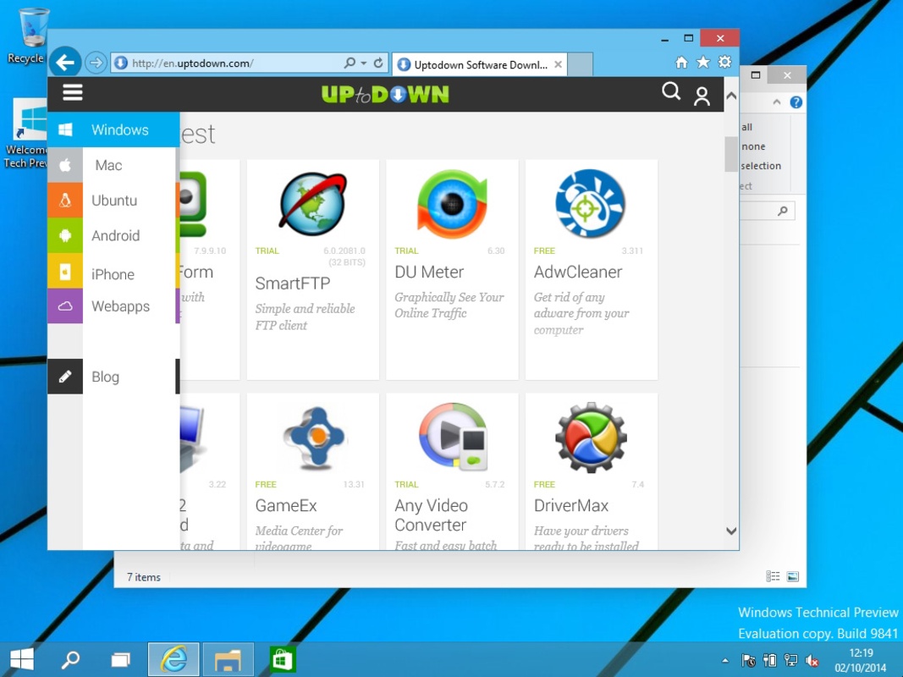Switch to the Uptodown Software Downloads tab
Screen dimensions: 903x677
point(477,63)
